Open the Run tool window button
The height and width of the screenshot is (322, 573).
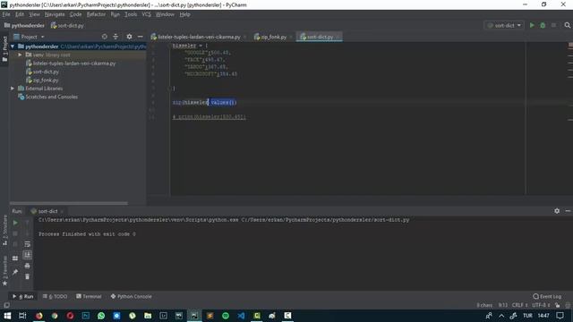pos(23,296)
